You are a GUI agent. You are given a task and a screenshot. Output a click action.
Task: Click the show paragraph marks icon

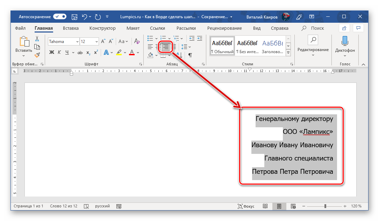(x=190, y=55)
